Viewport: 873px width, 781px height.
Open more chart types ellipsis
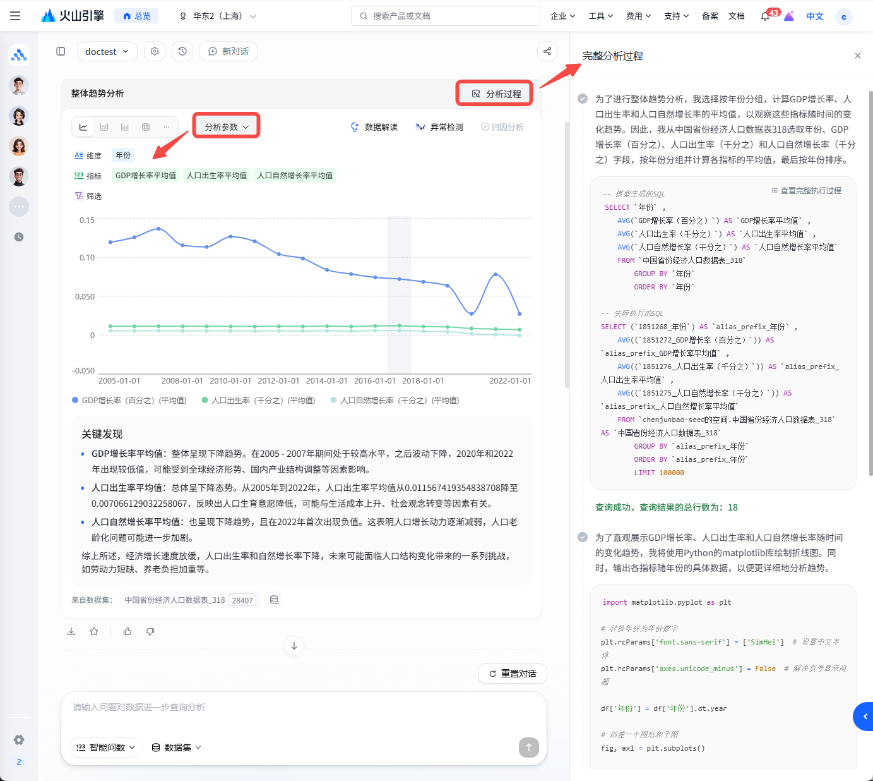(167, 127)
